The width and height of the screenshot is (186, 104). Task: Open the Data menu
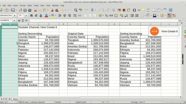click(x=42, y=5)
